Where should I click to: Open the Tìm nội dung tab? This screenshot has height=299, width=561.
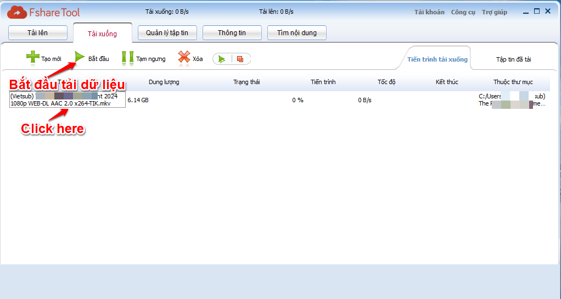click(x=296, y=33)
